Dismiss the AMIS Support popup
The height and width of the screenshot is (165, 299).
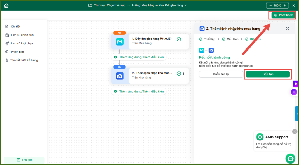[295, 131]
